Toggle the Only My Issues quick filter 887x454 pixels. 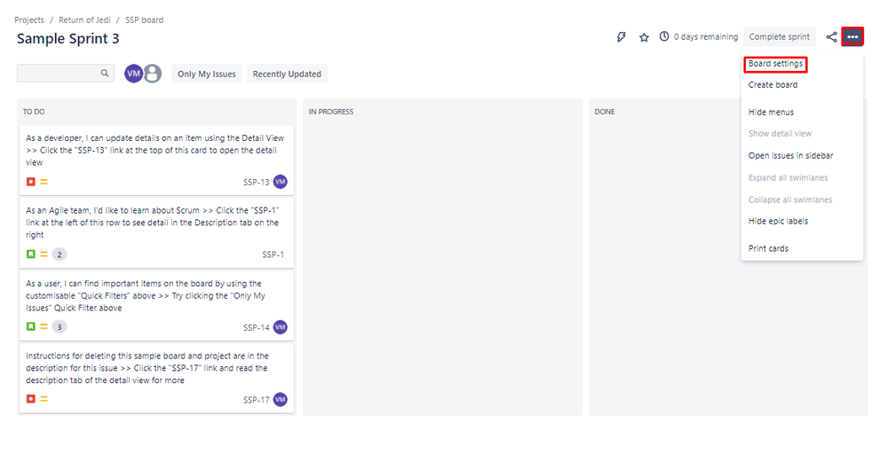click(x=207, y=74)
